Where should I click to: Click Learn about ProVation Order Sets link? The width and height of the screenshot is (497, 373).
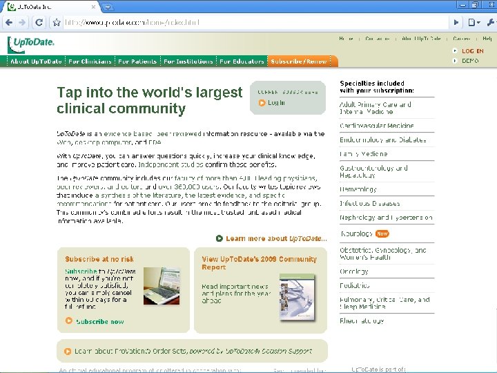193,351
